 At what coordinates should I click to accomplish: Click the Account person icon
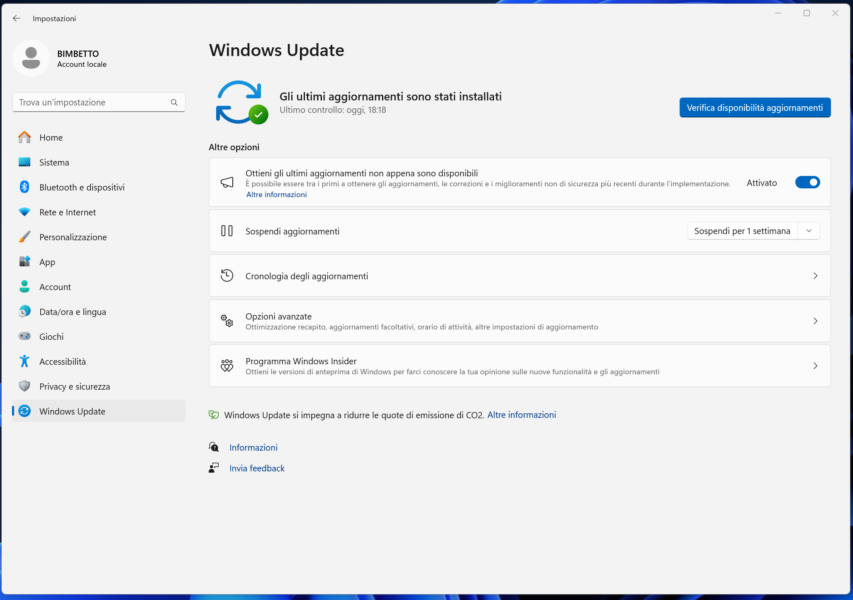pyautogui.click(x=24, y=287)
